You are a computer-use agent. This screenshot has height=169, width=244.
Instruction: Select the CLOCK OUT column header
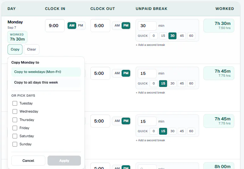coord(102,9)
